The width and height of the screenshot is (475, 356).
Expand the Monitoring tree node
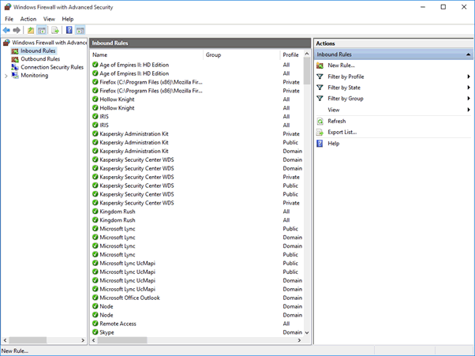(x=6, y=76)
